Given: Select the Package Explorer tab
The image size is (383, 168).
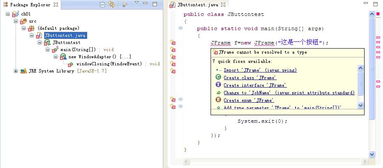Looking at the screenshot, I should click(x=31, y=5).
